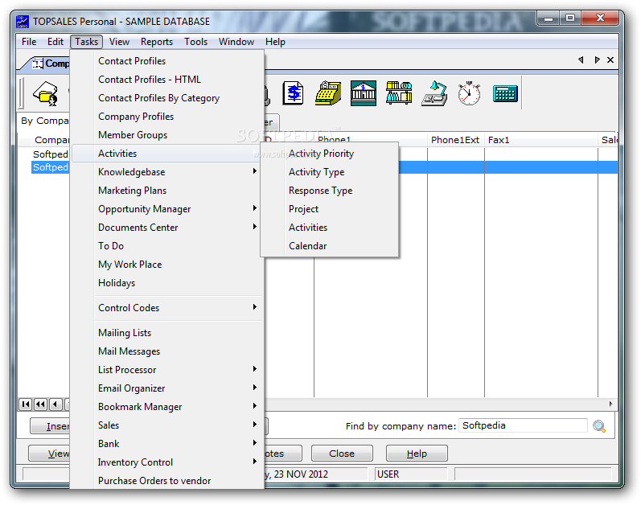The width and height of the screenshot is (641, 505).
Task: Open Inventory Control menu item
Action: pyautogui.click(x=167, y=462)
